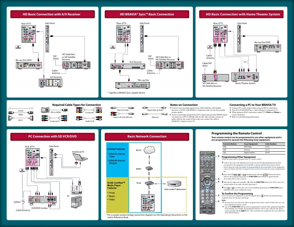Click the Coaxial cable illustration
Image resolution: width=294 pixels, height=227 pixels.
tap(21, 108)
